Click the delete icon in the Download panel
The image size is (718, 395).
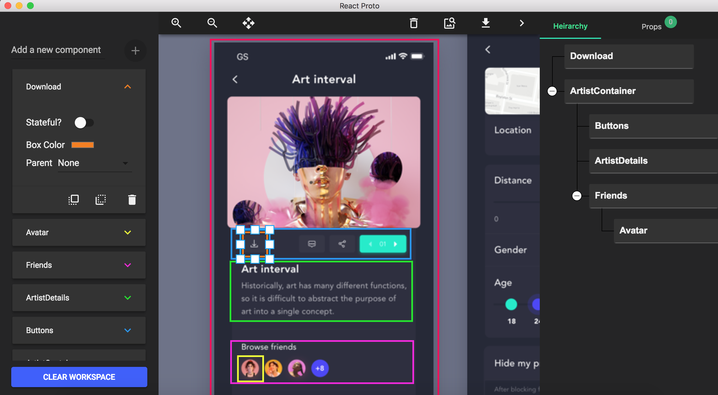point(132,199)
